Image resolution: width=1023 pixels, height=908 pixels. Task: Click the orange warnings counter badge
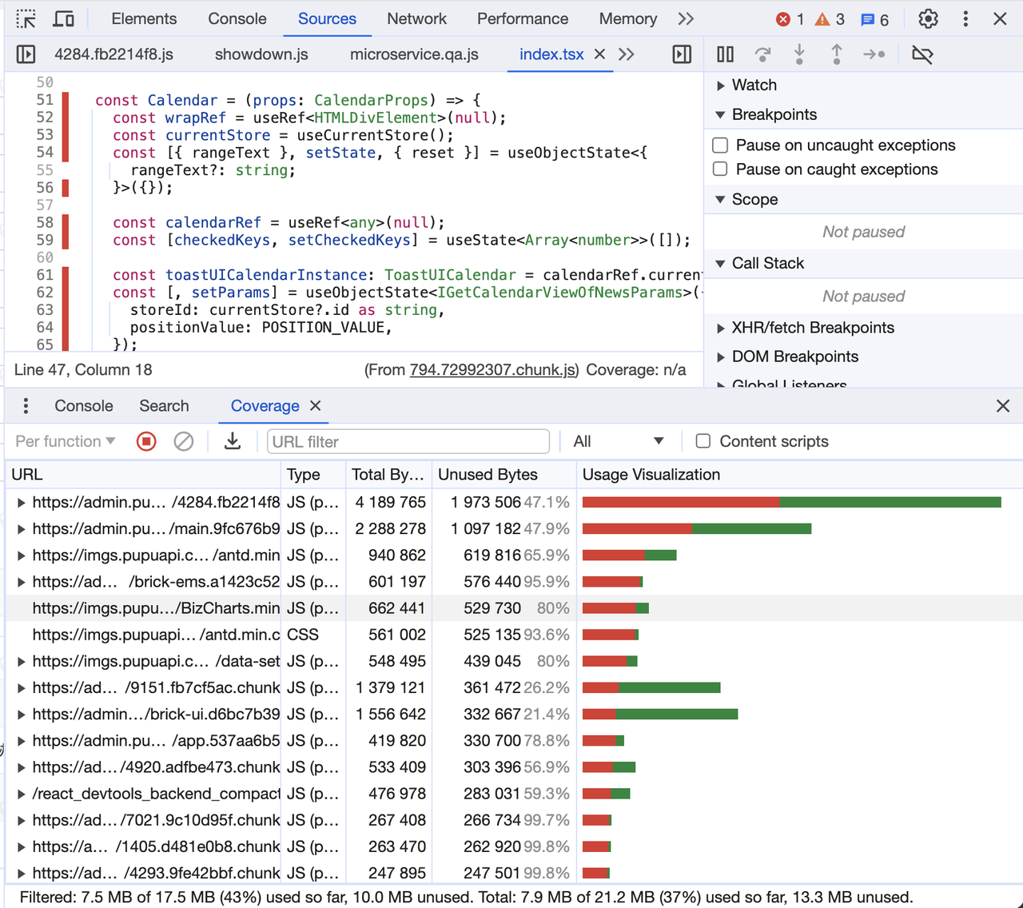click(830, 19)
